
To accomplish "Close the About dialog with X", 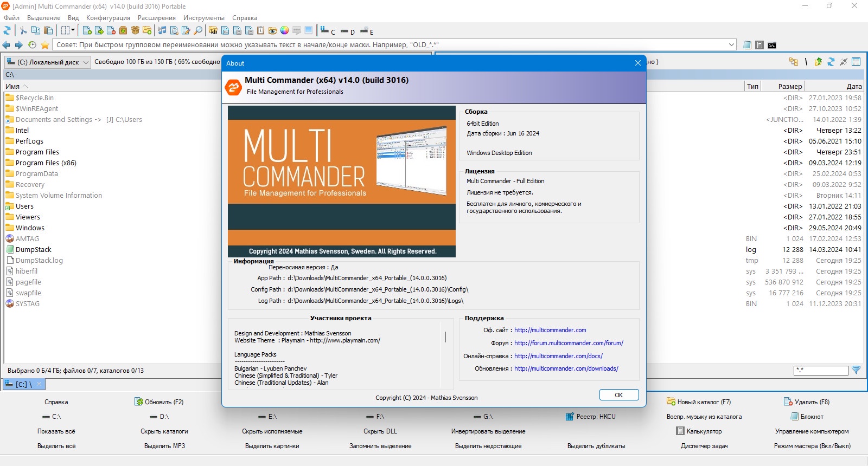I will (x=638, y=63).
